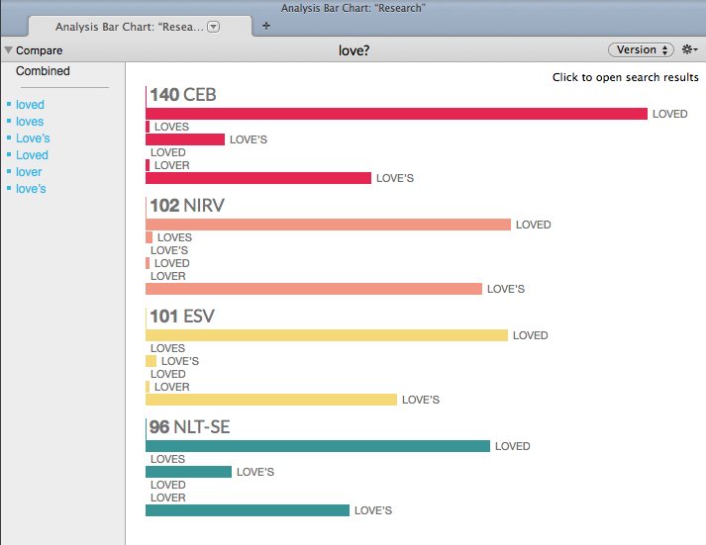Add a new tab with plus icon
This screenshot has width=706, height=545.
(x=266, y=26)
